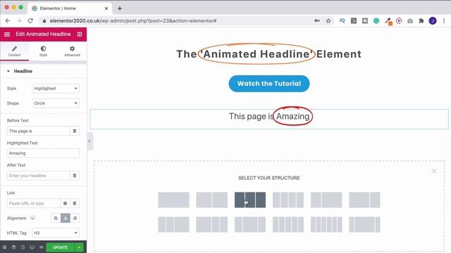Open dynamic tags for Before Text
Screen dimensions: 451x253
[x=75, y=131]
